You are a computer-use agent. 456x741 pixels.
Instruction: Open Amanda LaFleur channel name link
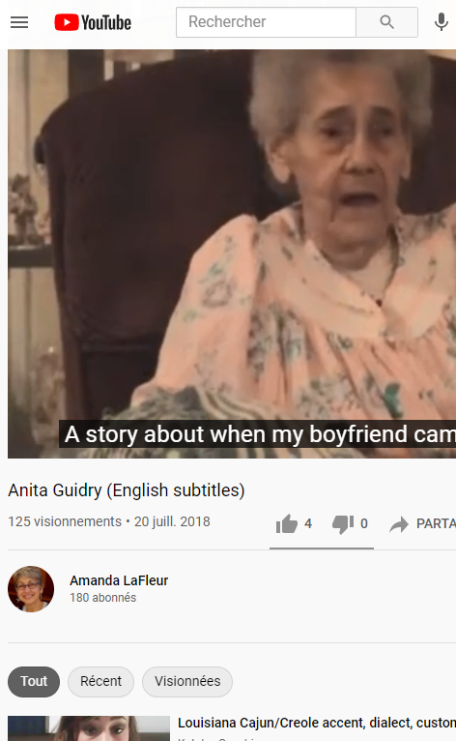pos(119,580)
